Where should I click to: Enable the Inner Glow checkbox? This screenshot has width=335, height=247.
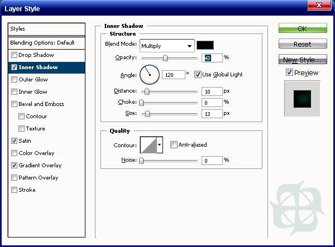[x=14, y=91]
